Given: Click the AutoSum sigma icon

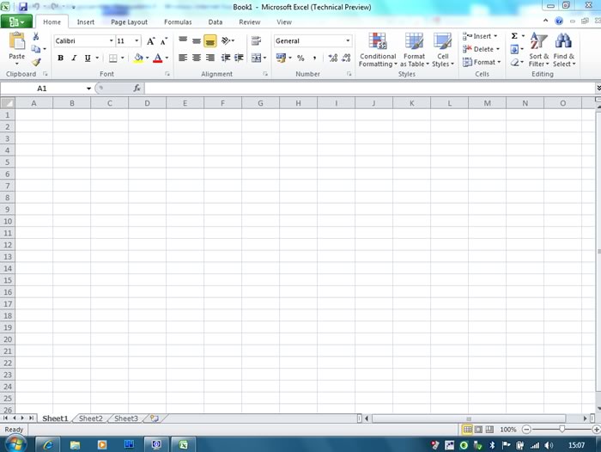Looking at the screenshot, I should [x=514, y=36].
